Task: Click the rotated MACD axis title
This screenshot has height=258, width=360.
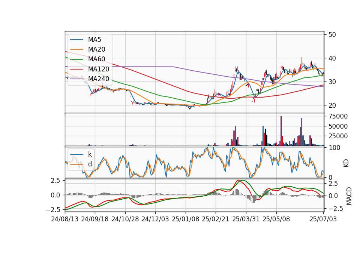Action: click(x=349, y=196)
